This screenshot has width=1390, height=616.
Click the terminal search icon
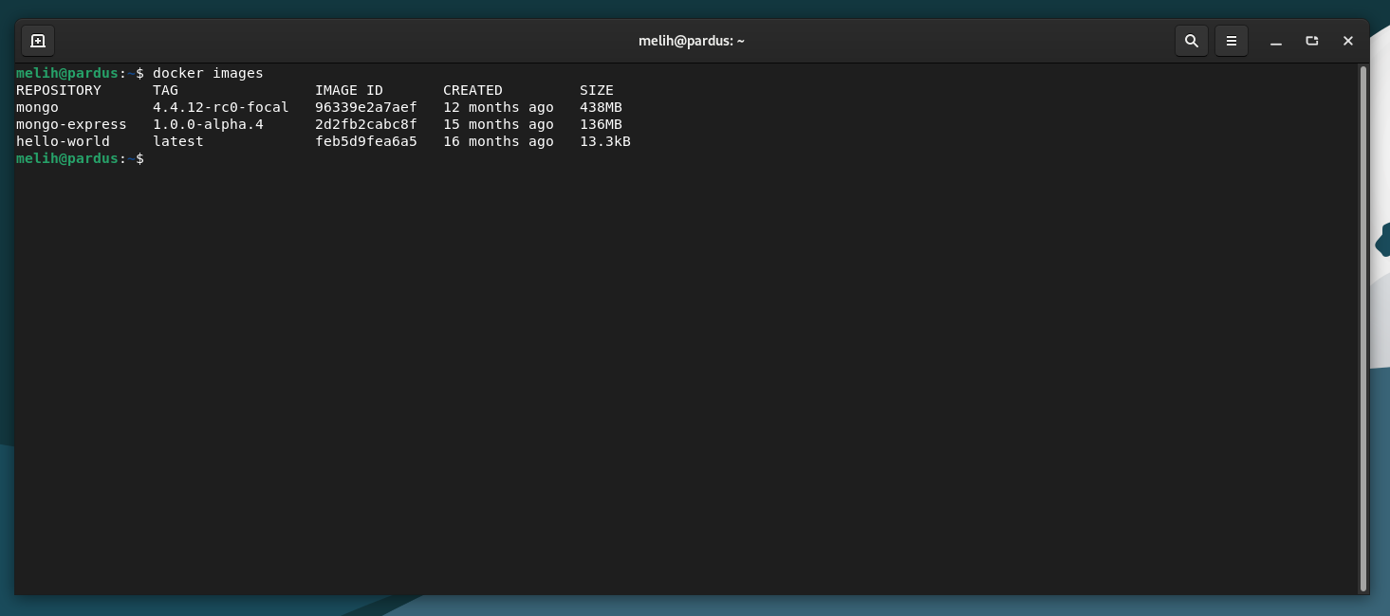tap(1192, 41)
